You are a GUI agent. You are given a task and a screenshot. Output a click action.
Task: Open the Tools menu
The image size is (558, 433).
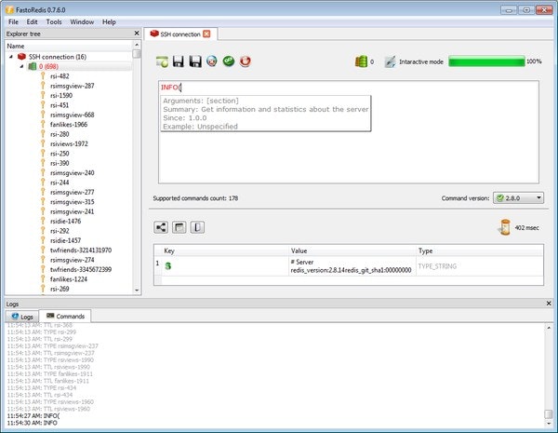[54, 21]
